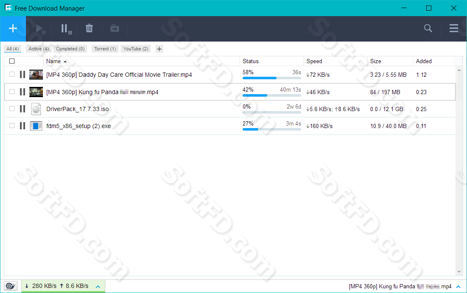Click the 5.6 KB/s; 8.6 KB/s speed cell
The width and height of the screenshot is (467, 293).
tap(333, 109)
